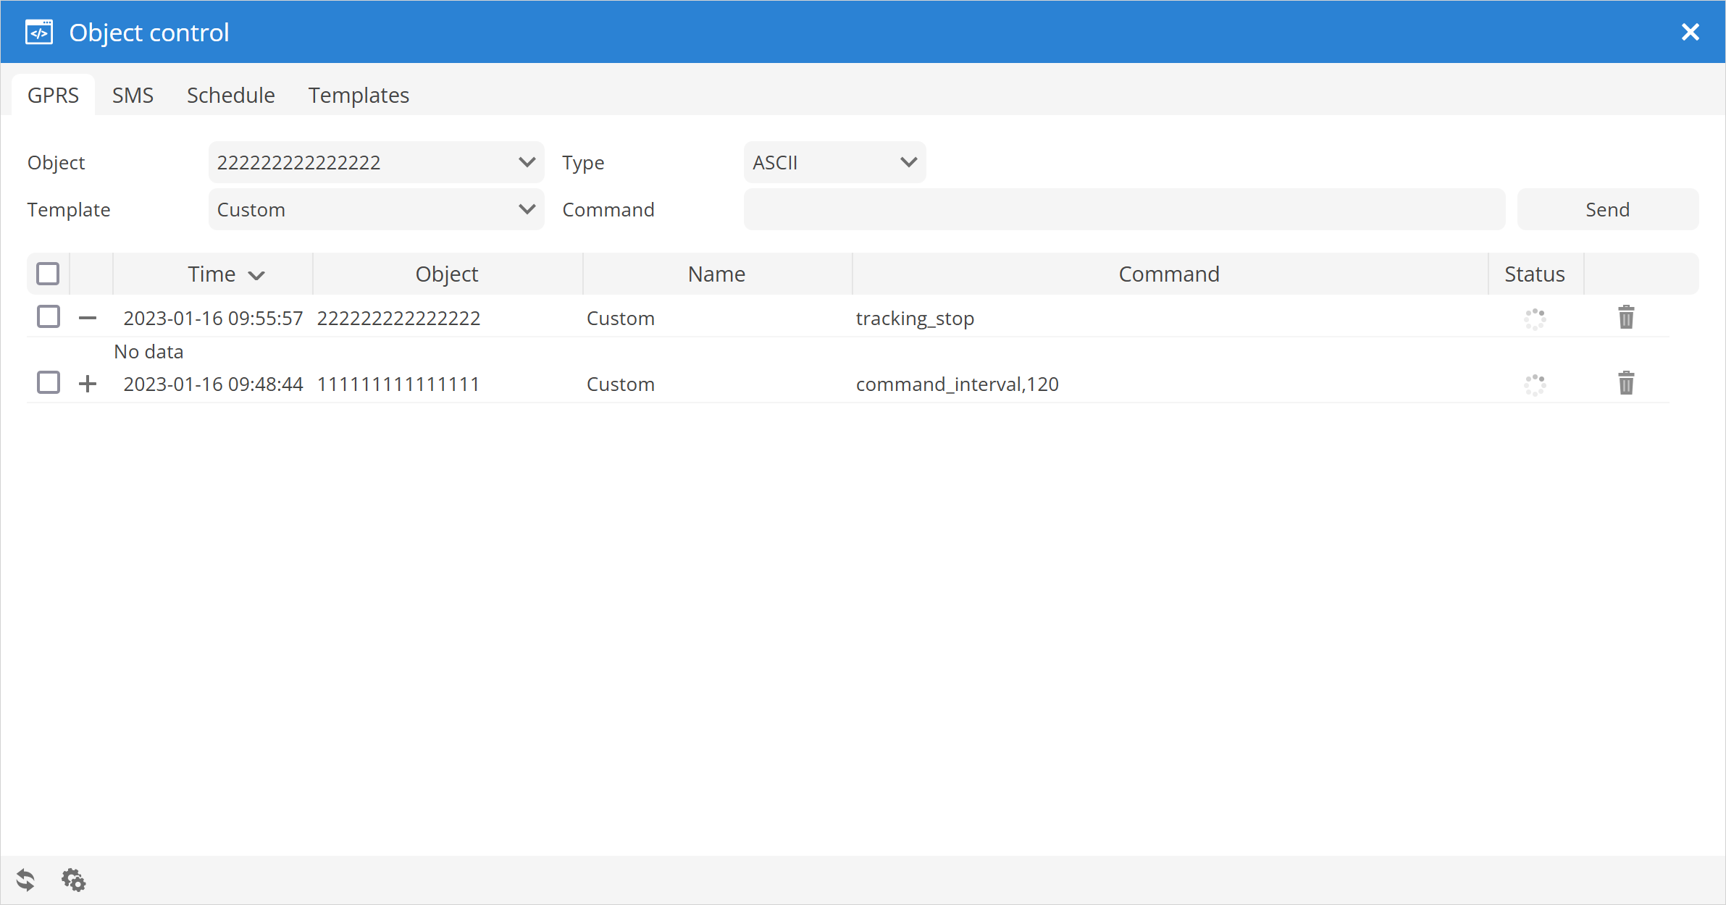The width and height of the screenshot is (1726, 905).
Task: Click the tracking_stop status spinner icon
Action: coord(1535,319)
